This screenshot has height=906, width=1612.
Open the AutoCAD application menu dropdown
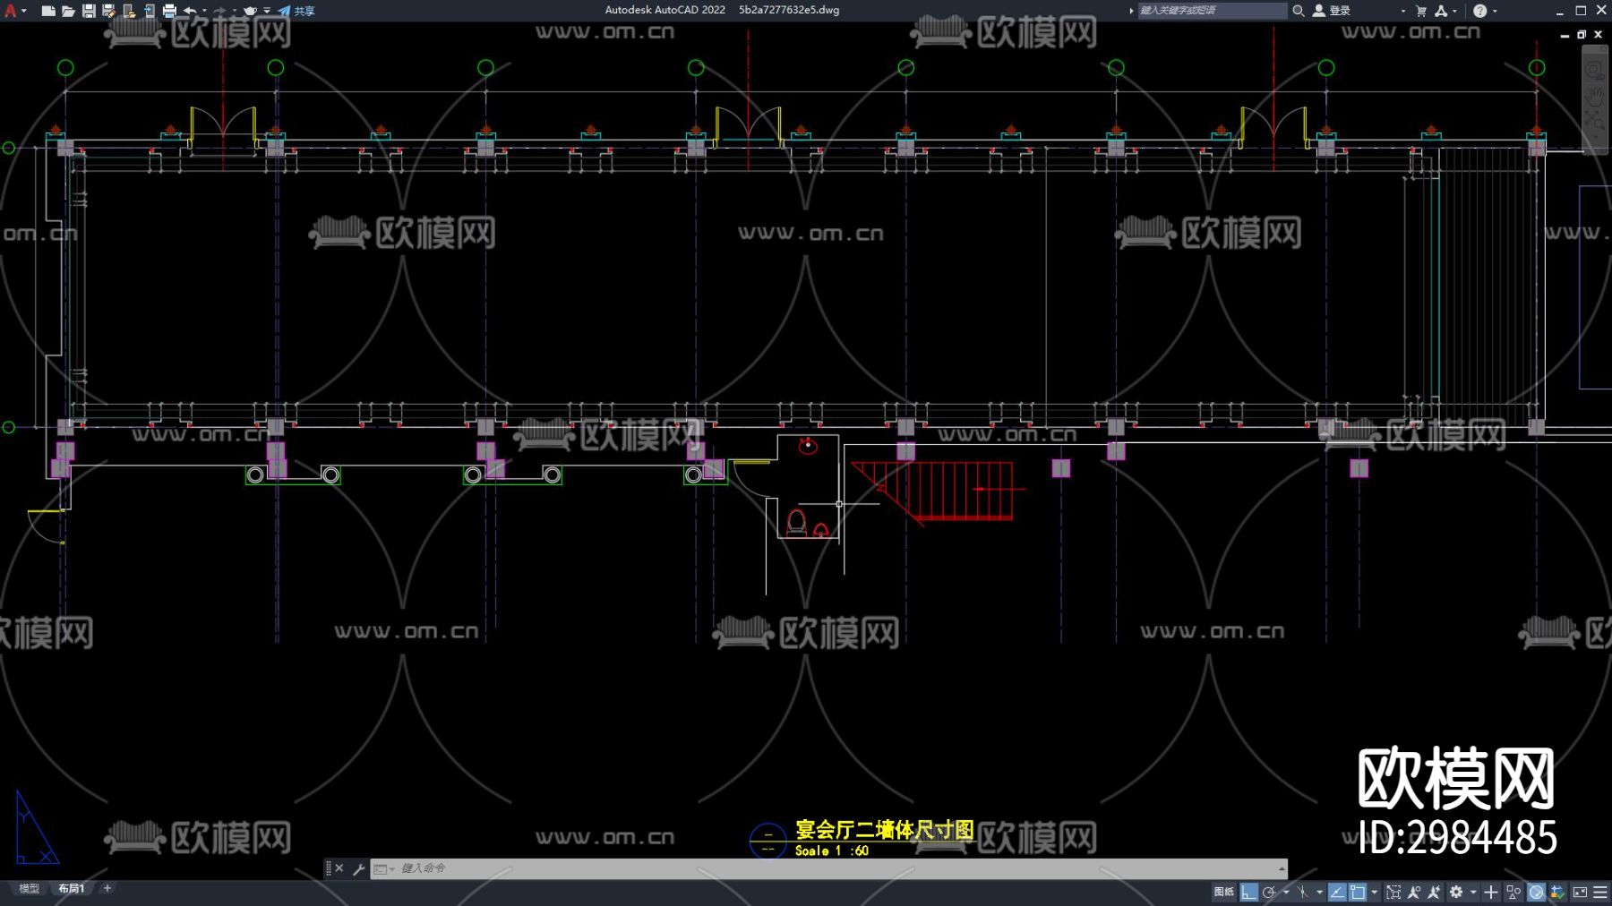tap(14, 11)
